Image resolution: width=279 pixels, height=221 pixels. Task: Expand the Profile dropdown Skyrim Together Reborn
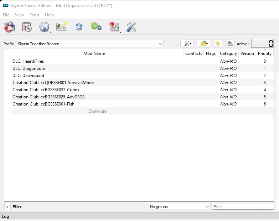[x=90, y=44]
